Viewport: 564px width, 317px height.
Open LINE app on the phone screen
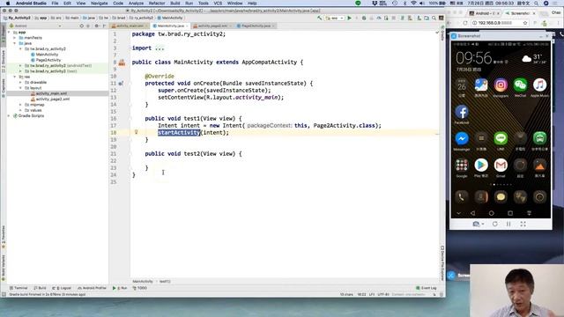[x=501, y=139]
